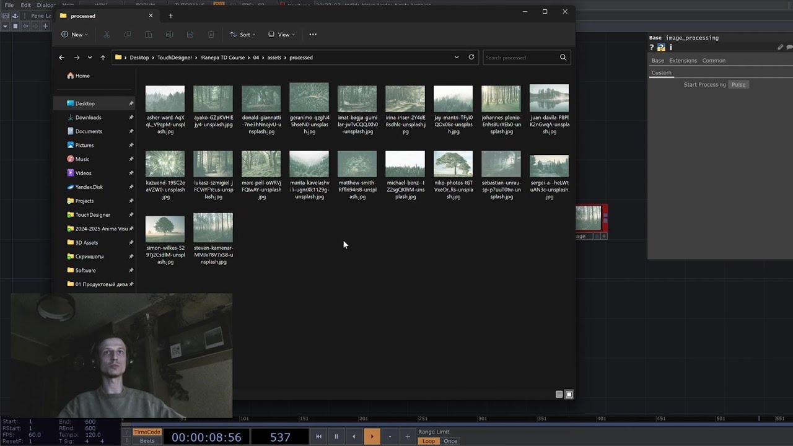
Task: Open operator help question-mark icon in TouchDesigner
Action: (x=652, y=47)
